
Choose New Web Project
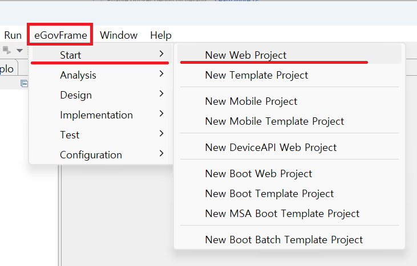tap(246, 55)
